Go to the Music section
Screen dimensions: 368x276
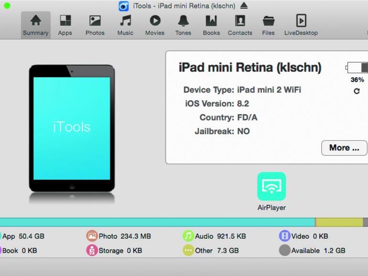125,25
